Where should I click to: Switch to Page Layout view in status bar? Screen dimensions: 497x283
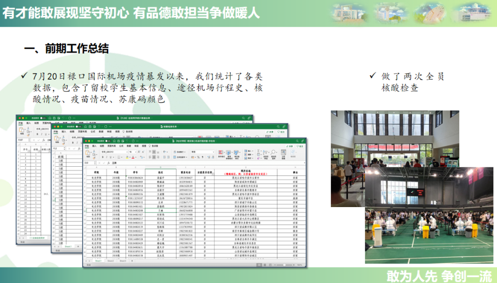click(265, 265)
